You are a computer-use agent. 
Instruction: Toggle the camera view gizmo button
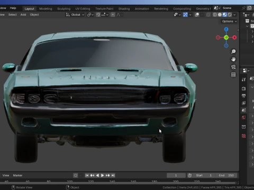coord(233,67)
